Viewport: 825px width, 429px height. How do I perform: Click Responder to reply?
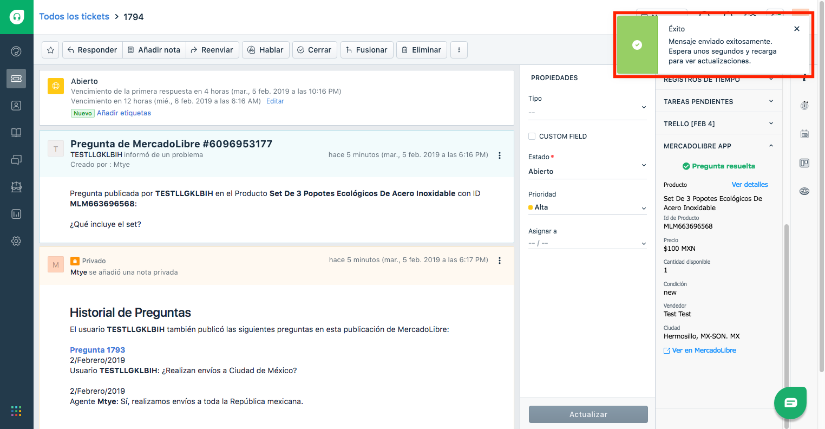(x=93, y=50)
